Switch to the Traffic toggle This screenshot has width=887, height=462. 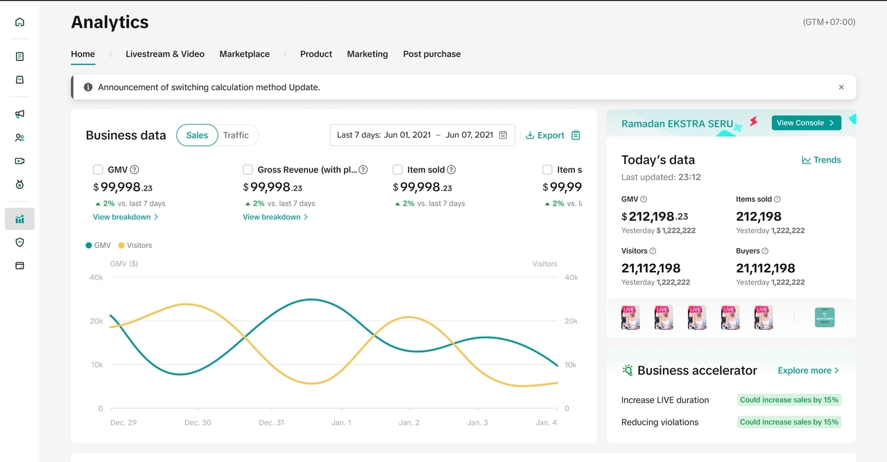coord(236,135)
